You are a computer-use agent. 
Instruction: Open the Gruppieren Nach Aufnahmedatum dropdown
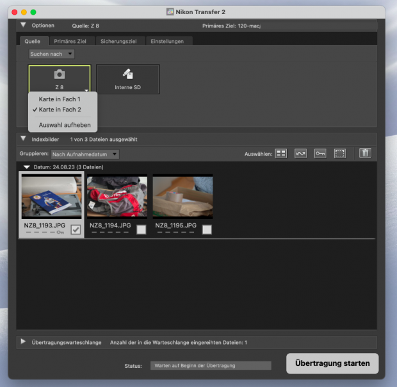click(x=85, y=154)
